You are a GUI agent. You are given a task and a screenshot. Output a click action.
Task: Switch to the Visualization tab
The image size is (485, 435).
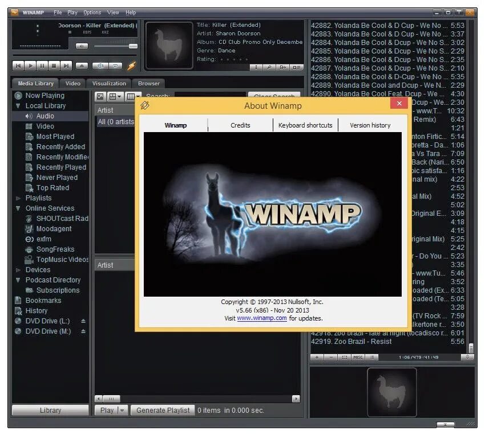coord(109,83)
